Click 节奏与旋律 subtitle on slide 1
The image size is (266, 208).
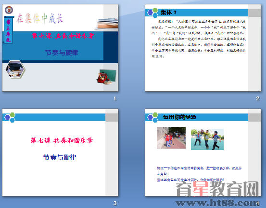[62, 53]
